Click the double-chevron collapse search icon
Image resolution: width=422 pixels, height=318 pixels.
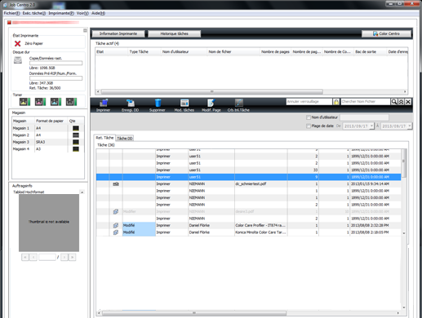(x=401, y=102)
